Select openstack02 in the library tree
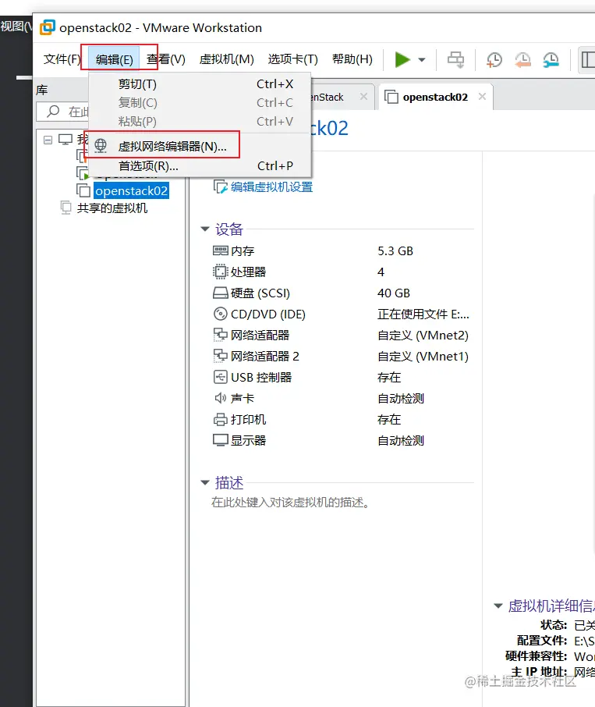This screenshot has width=595, height=707. (131, 190)
